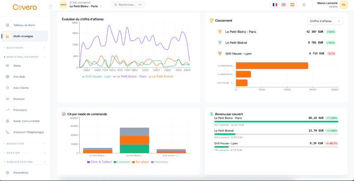Expand the Marketing section
This screenshot has height=181, width=354.
tap(25, 143)
